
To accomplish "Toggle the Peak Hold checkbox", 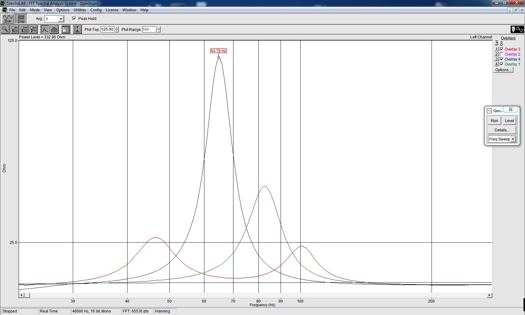I will pos(74,18).
